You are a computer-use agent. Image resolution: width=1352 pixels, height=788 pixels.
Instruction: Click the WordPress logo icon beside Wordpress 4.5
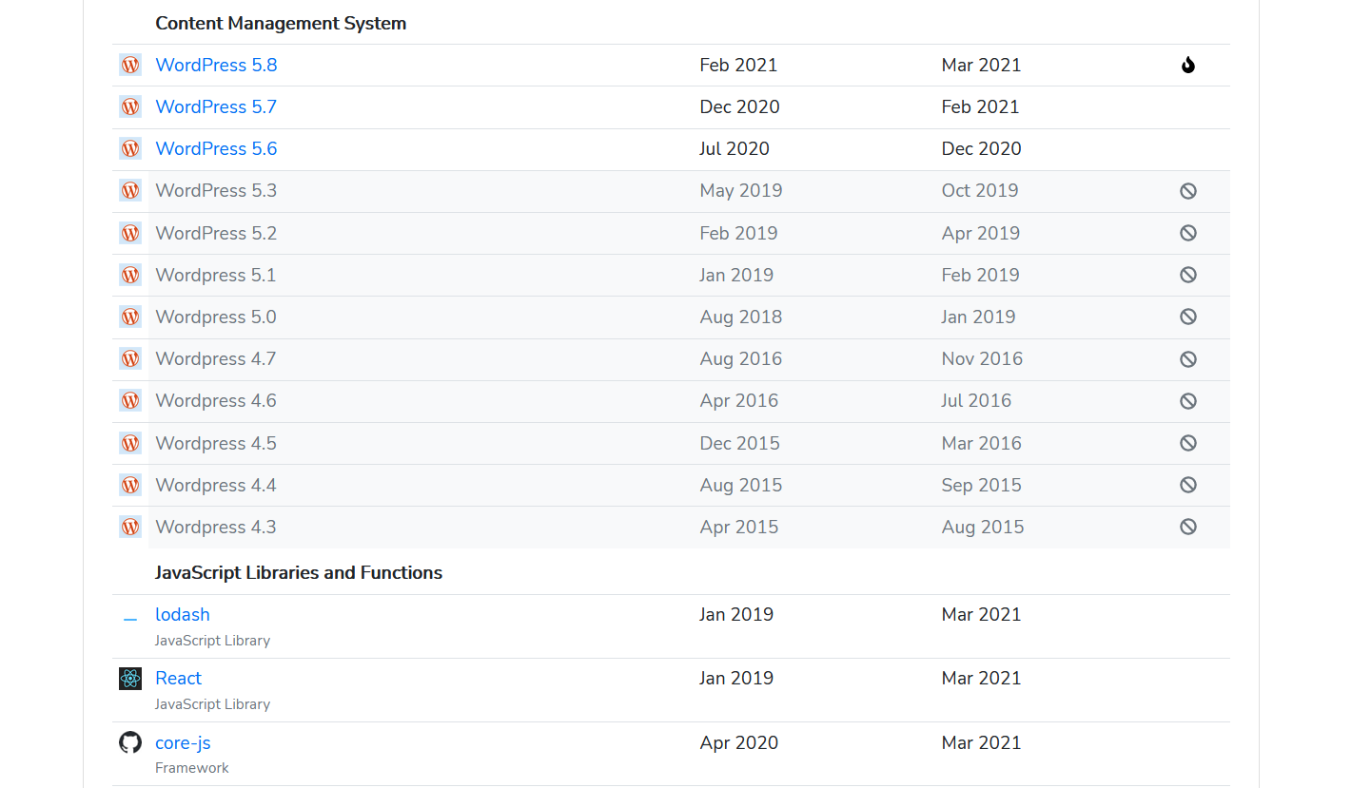pyautogui.click(x=130, y=443)
